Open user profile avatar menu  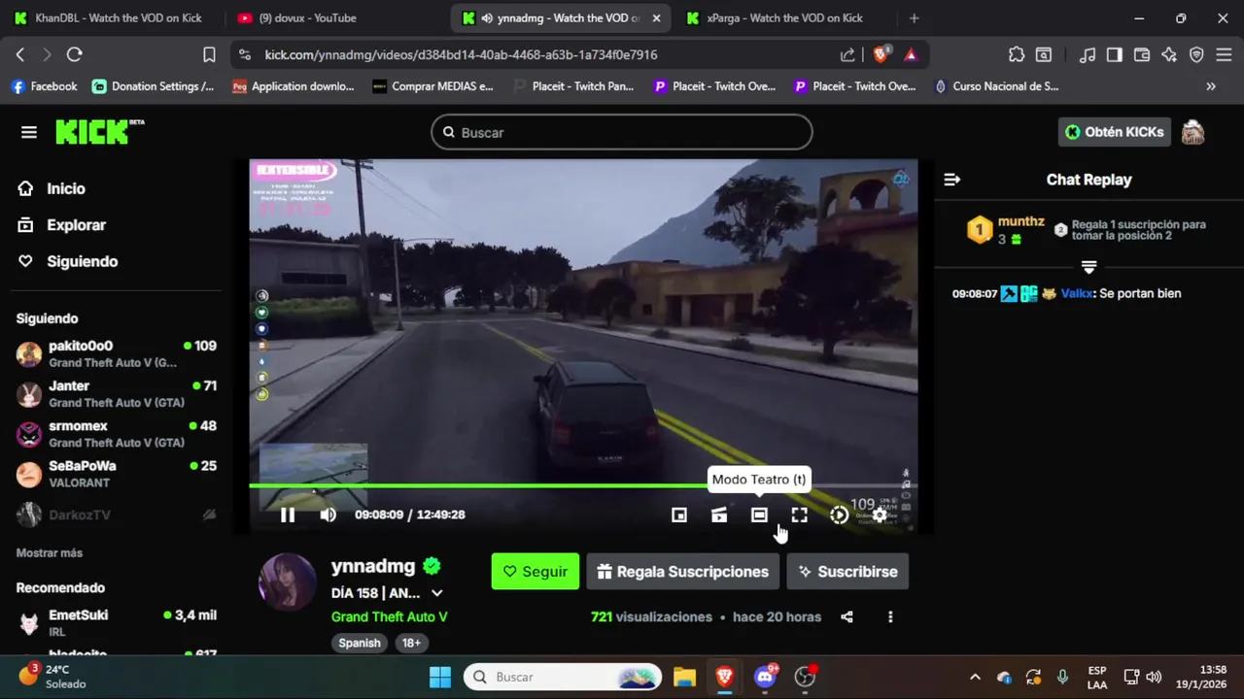click(1192, 132)
